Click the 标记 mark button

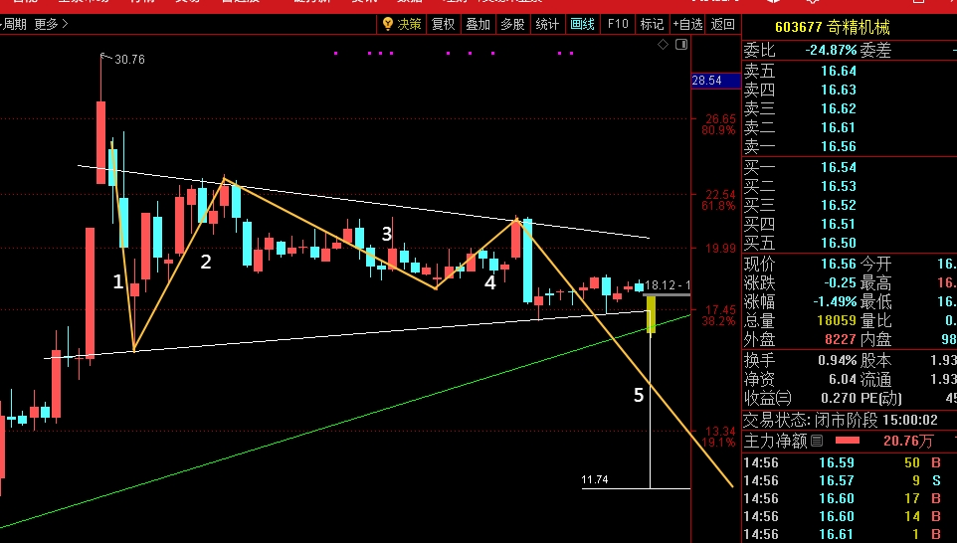pos(652,24)
